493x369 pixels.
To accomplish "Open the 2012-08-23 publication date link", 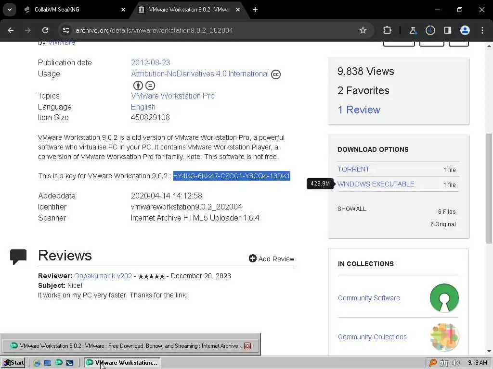I will click(150, 62).
